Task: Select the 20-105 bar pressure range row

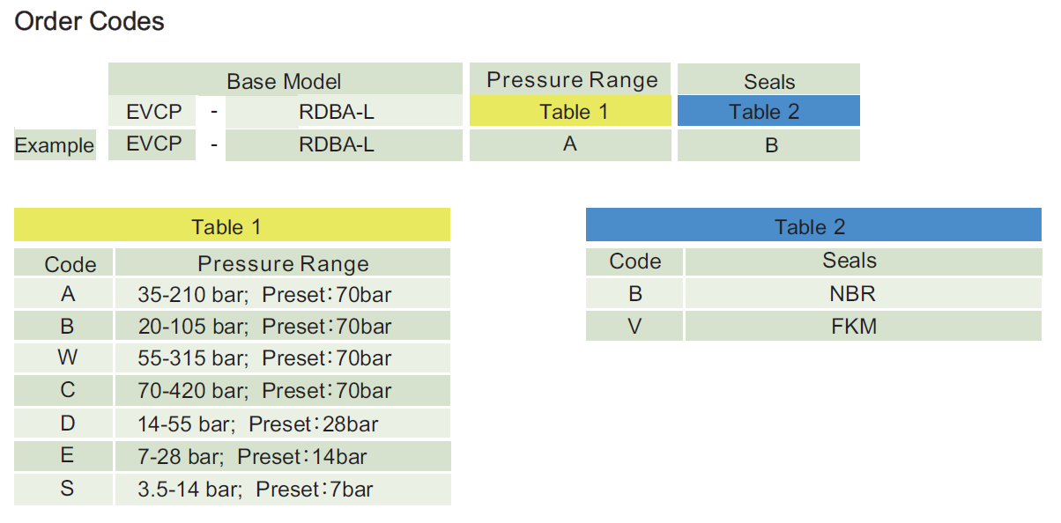Action: [x=264, y=327]
